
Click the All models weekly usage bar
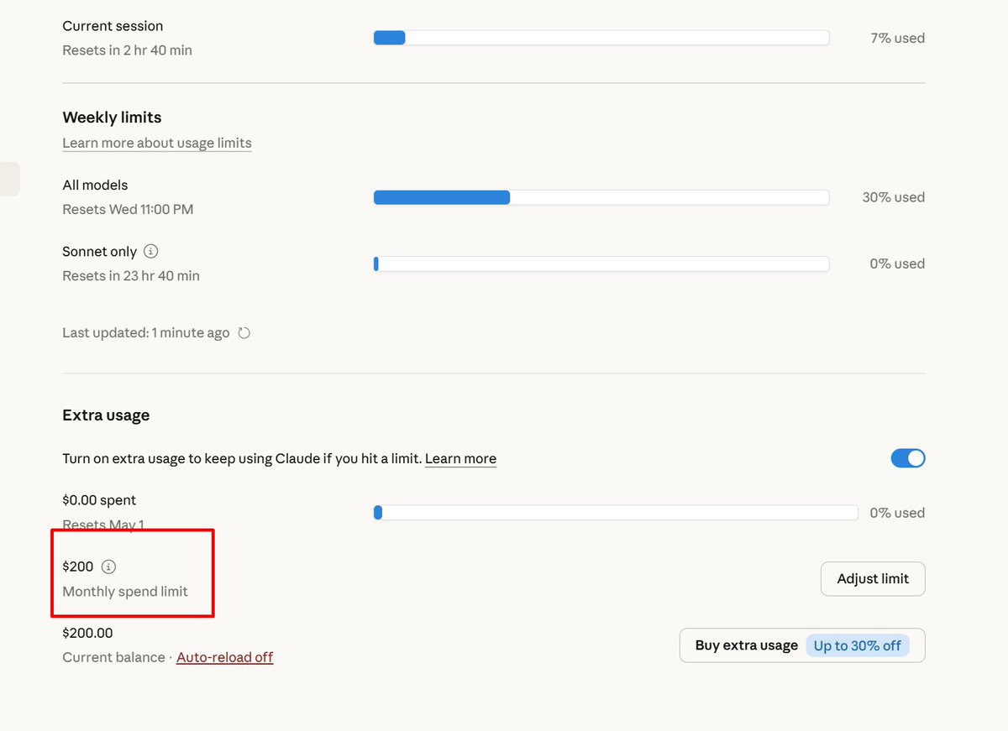[601, 197]
